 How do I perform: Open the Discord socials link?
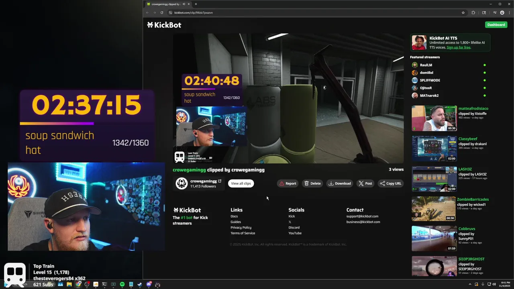pos(294,228)
